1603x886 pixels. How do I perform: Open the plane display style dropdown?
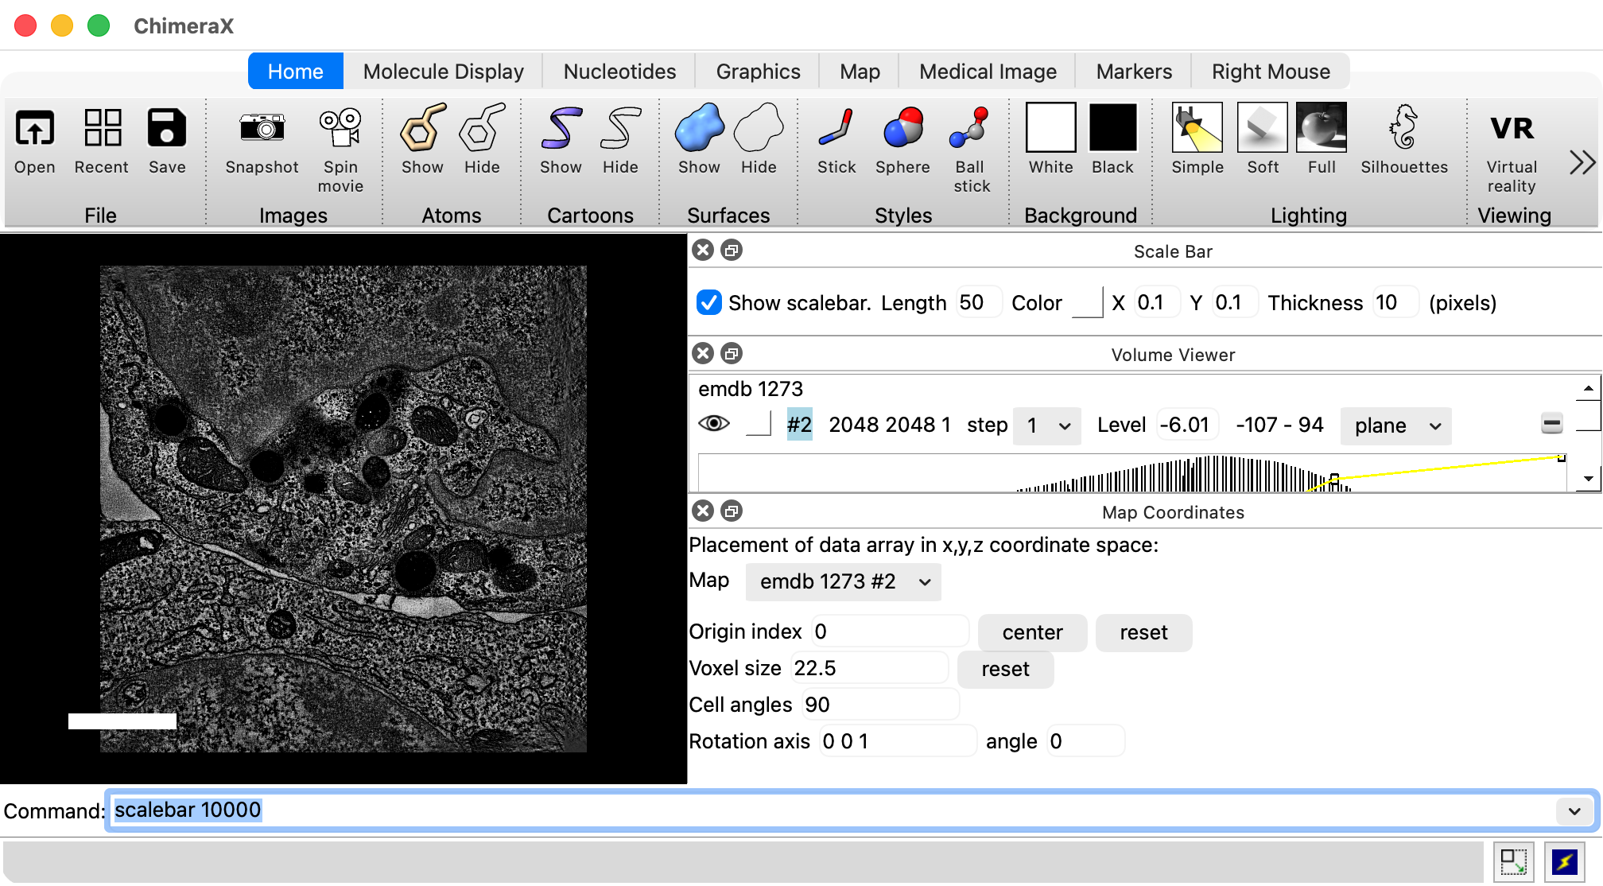[x=1395, y=426]
